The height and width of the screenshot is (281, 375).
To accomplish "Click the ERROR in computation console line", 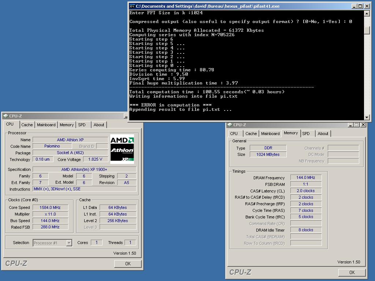I will coord(171,105).
